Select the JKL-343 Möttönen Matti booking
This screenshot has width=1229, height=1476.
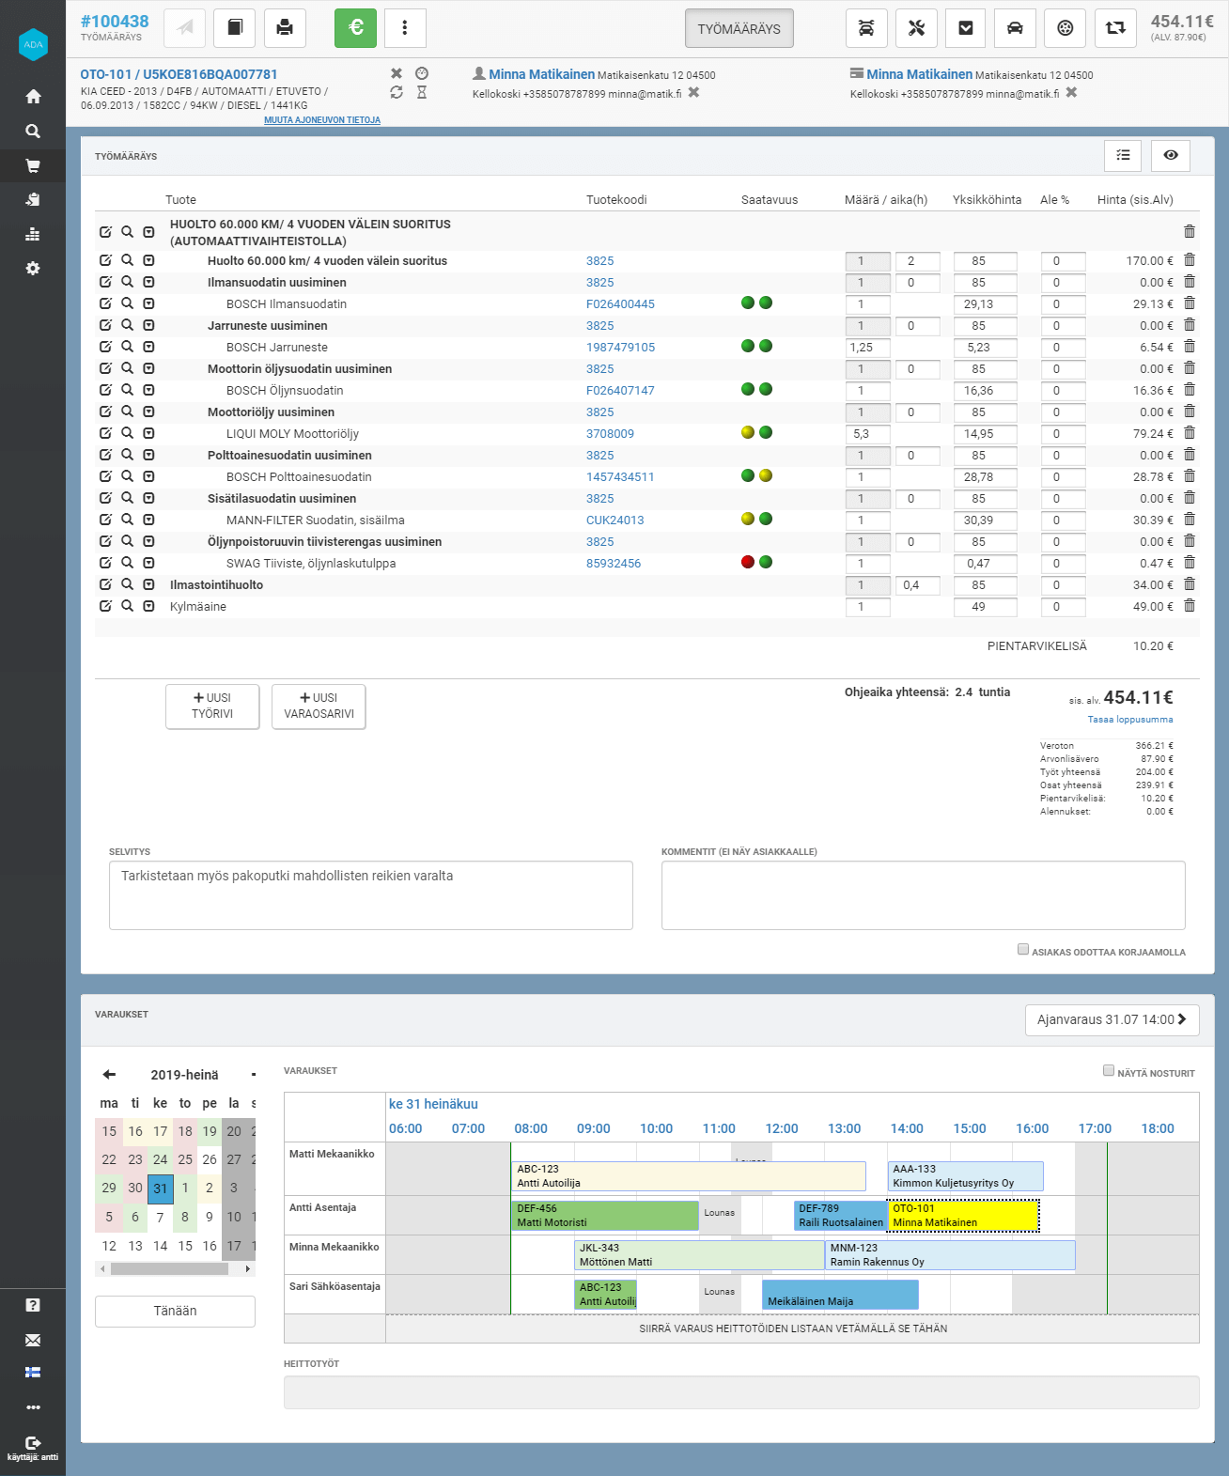699,1255
